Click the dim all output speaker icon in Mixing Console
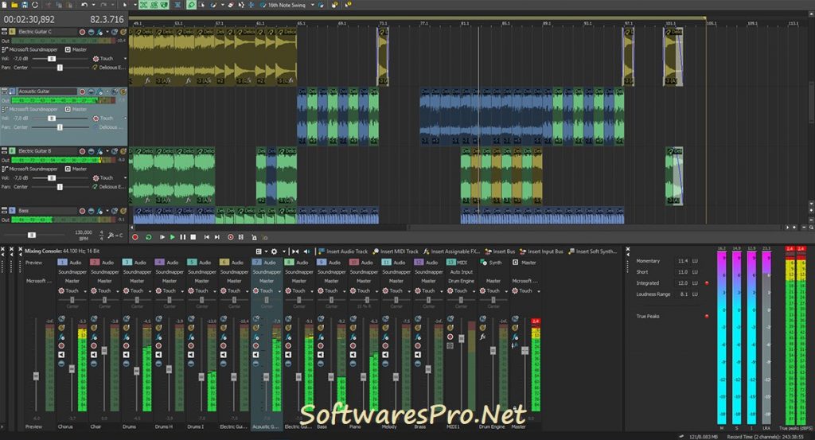 [306, 251]
